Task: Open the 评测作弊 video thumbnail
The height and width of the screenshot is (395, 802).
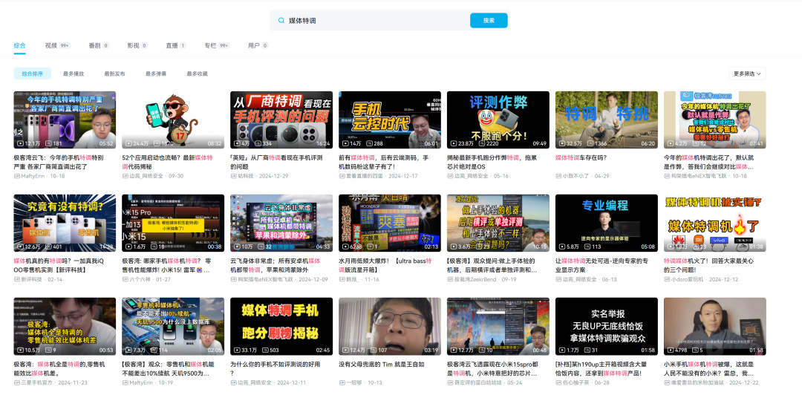Action: click(498, 120)
